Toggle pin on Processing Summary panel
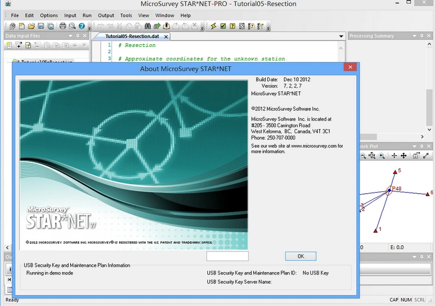 click(x=422, y=36)
